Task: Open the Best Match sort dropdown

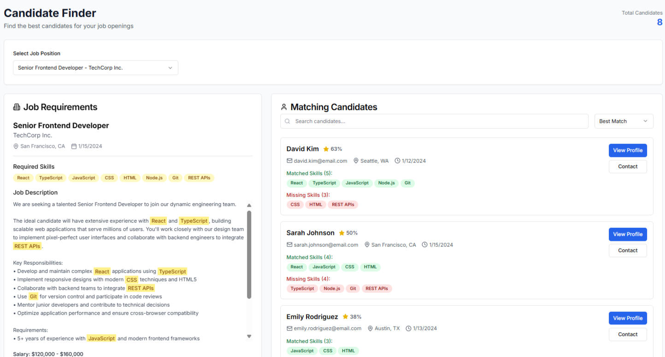Action: pyautogui.click(x=624, y=121)
